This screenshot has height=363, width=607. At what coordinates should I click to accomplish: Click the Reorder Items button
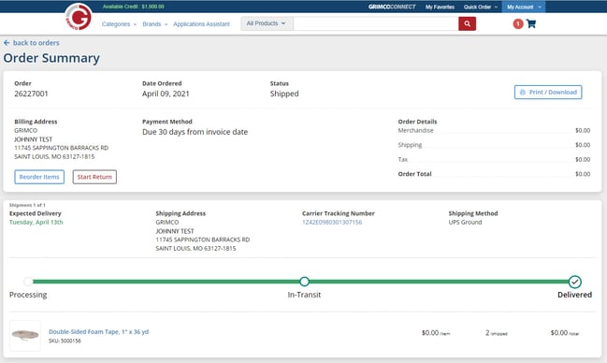click(x=39, y=177)
